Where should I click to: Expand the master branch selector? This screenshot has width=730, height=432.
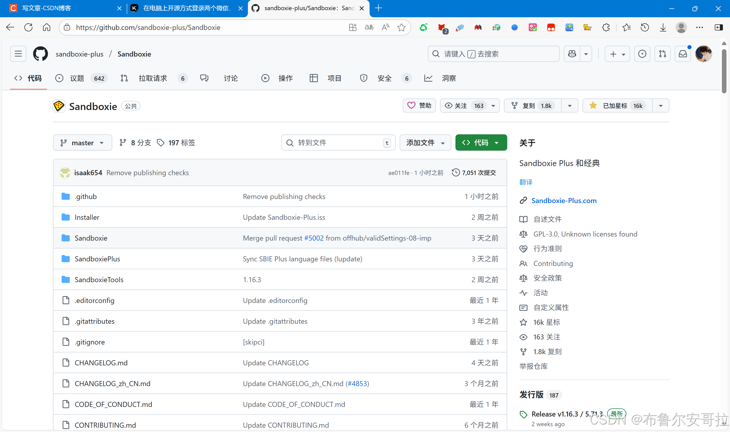[82, 142]
